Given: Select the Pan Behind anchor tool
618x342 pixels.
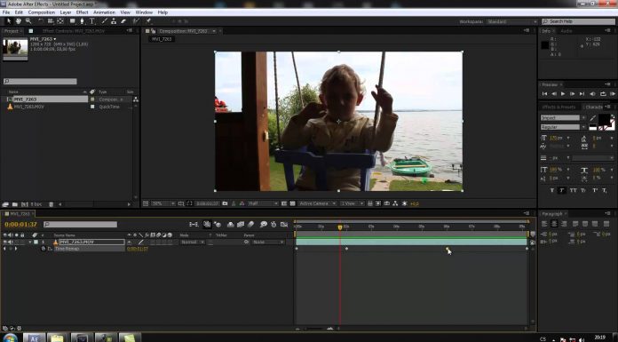Looking at the screenshot, I should 60,21.
